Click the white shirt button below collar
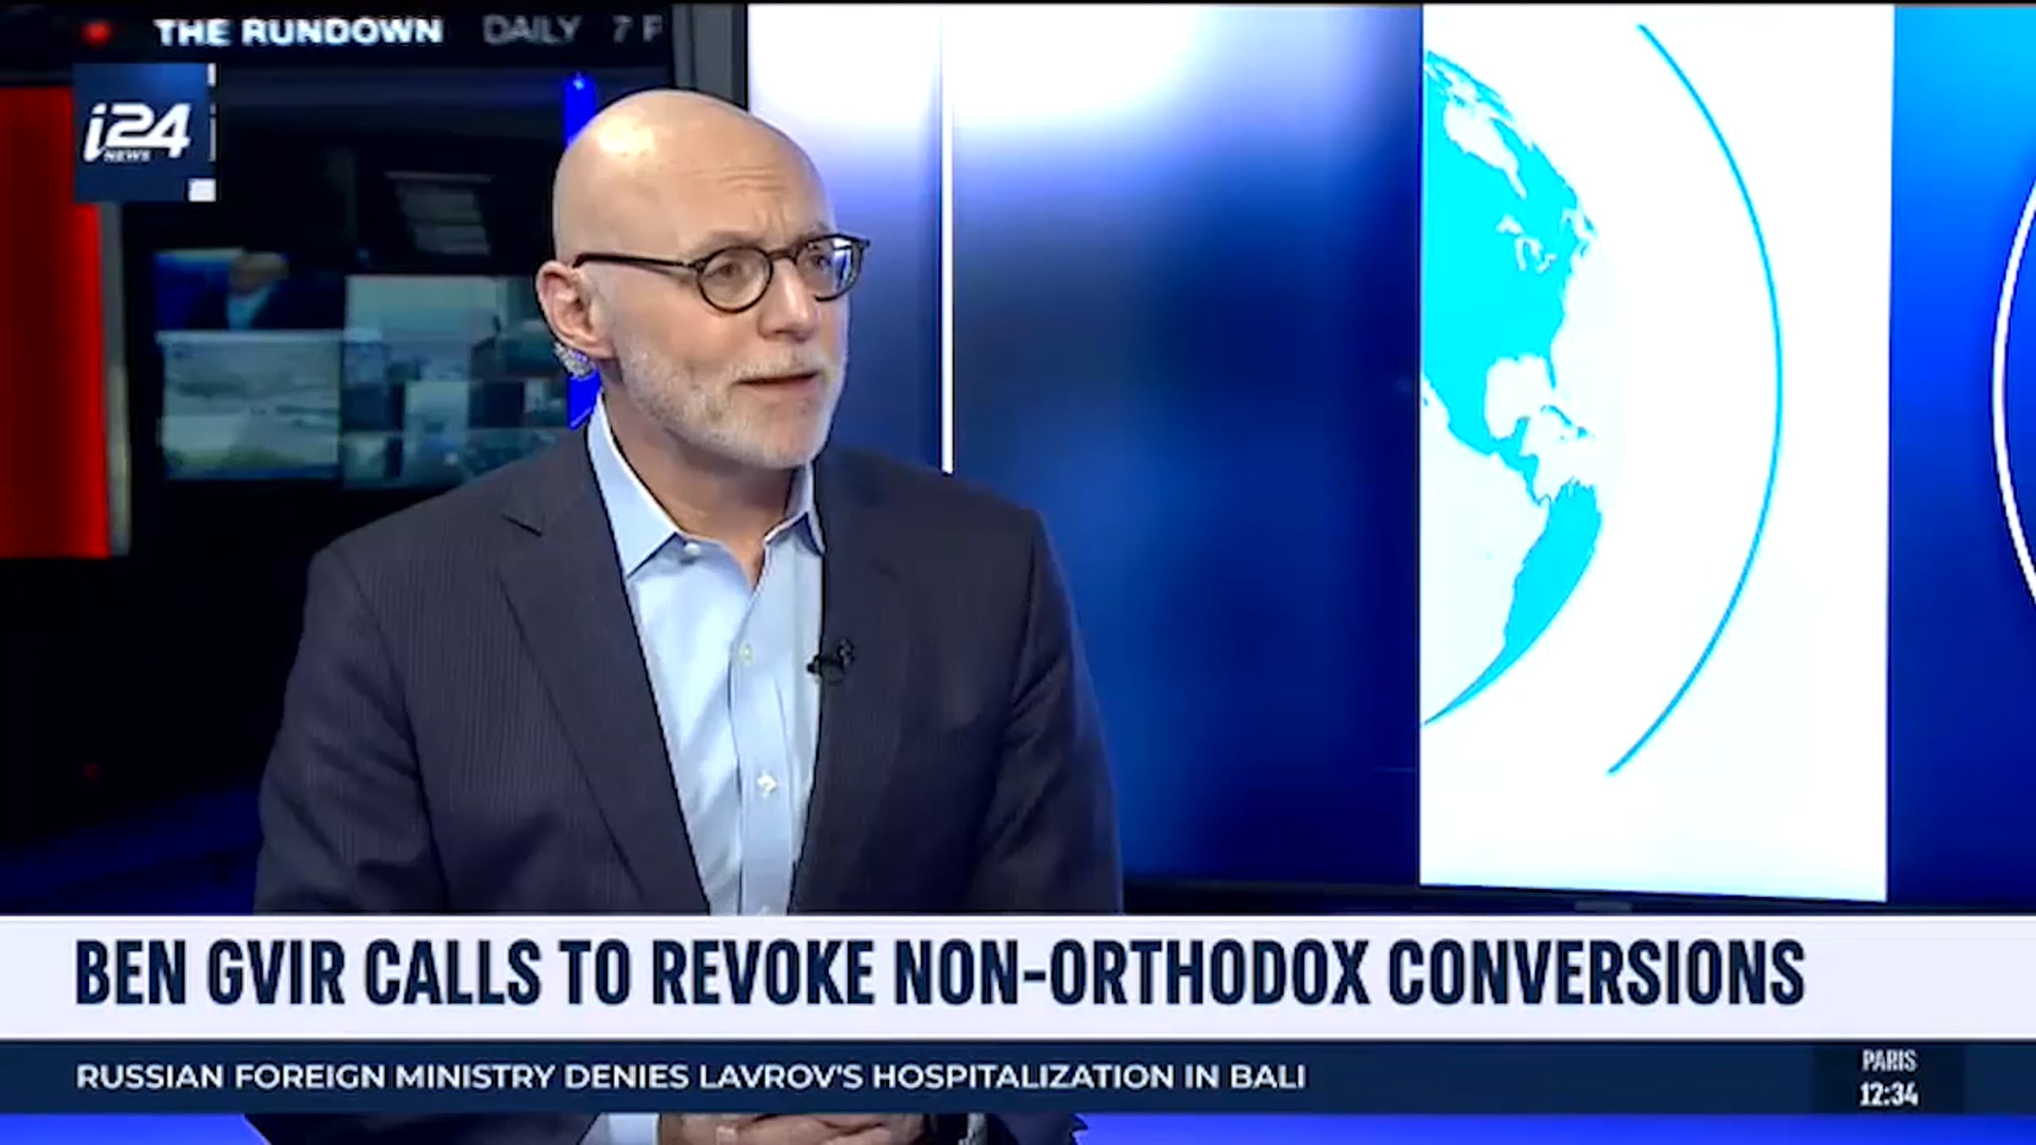The height and width of the screenshot is (1145, 2036). click(768, 785)
